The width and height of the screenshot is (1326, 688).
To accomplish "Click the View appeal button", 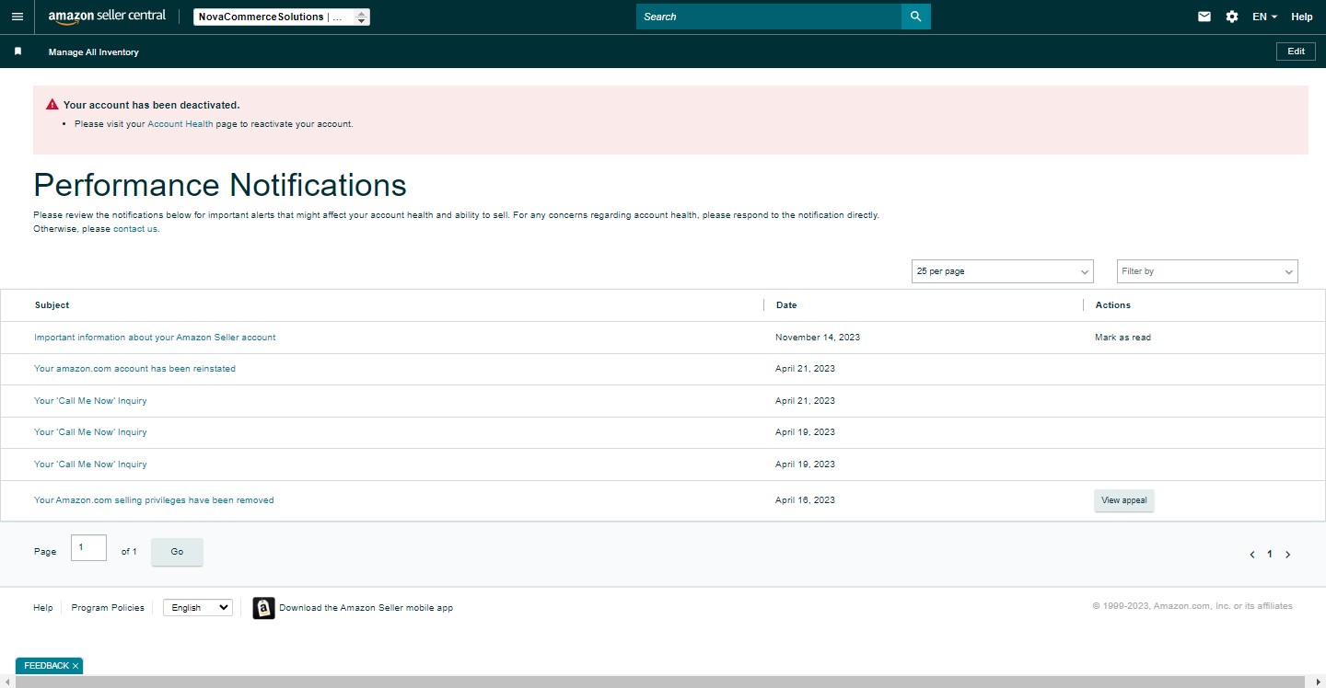I will [1124, 500].
